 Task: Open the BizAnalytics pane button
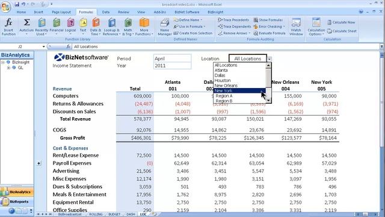pos(17,192)
